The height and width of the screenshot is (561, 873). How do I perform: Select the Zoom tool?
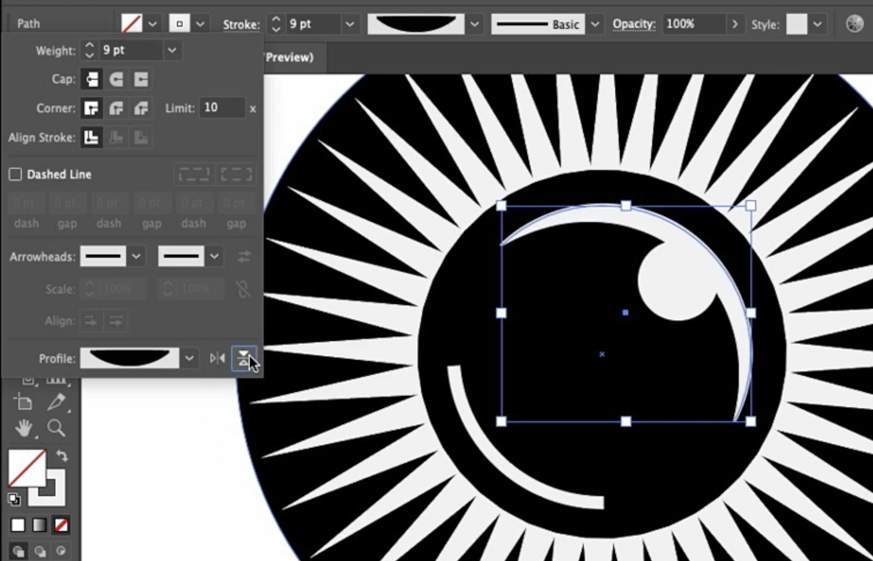[56, 428]
